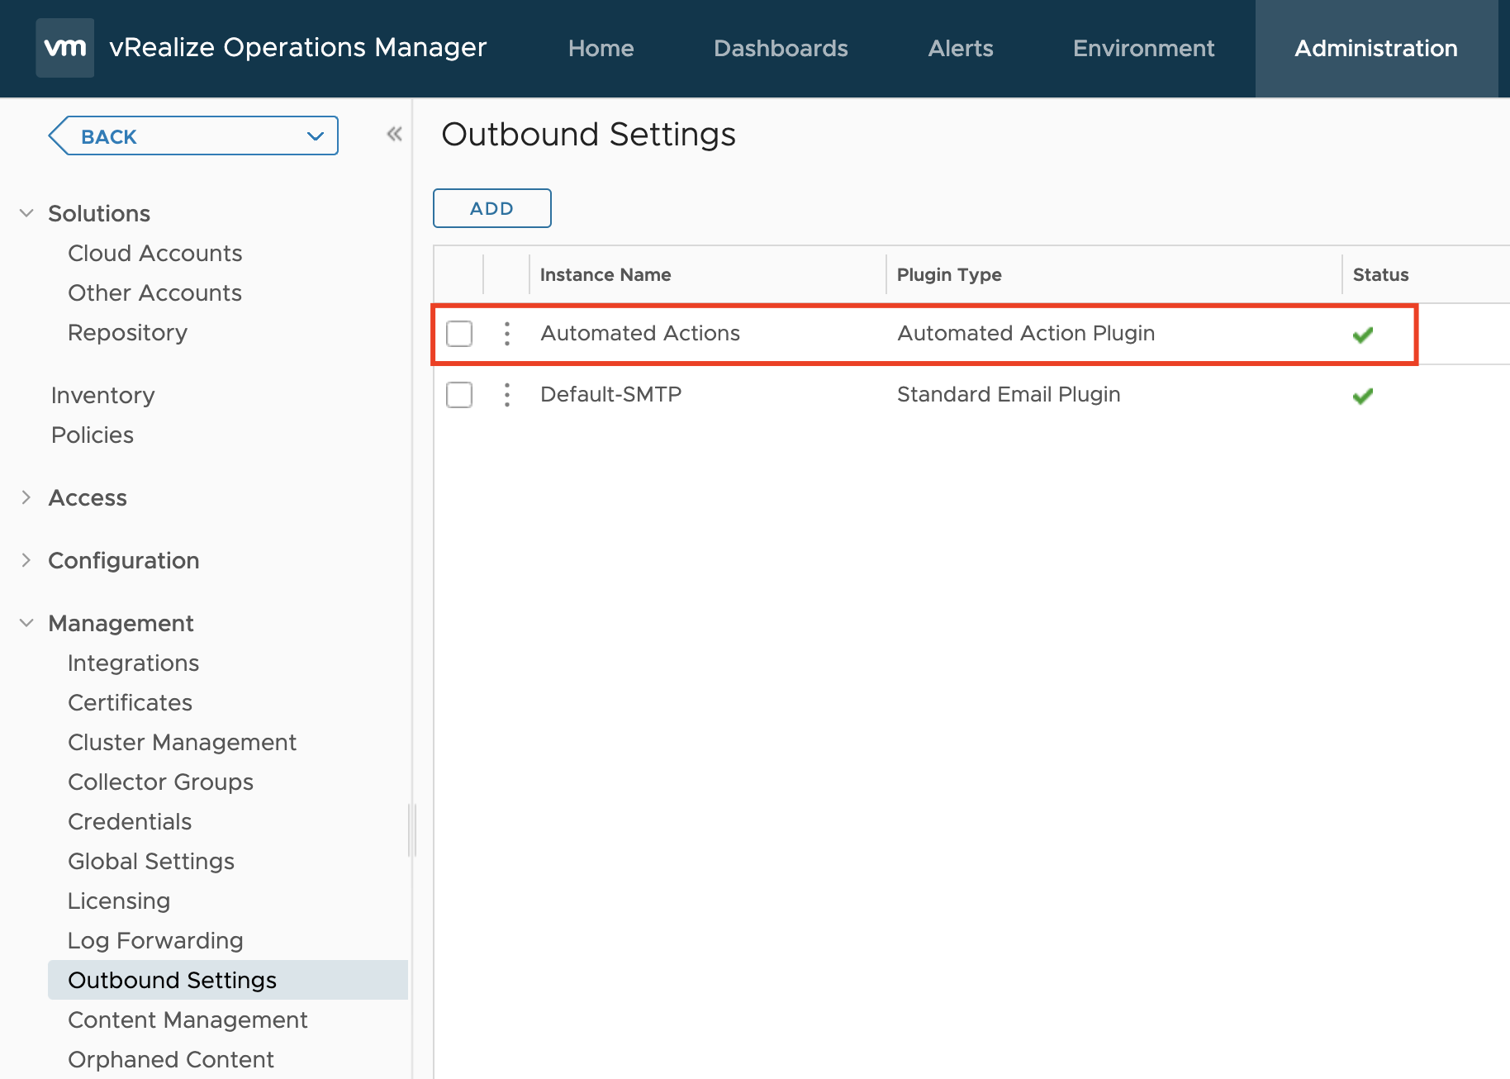Select Outbound Settings in sidebar

pos(228,980)
